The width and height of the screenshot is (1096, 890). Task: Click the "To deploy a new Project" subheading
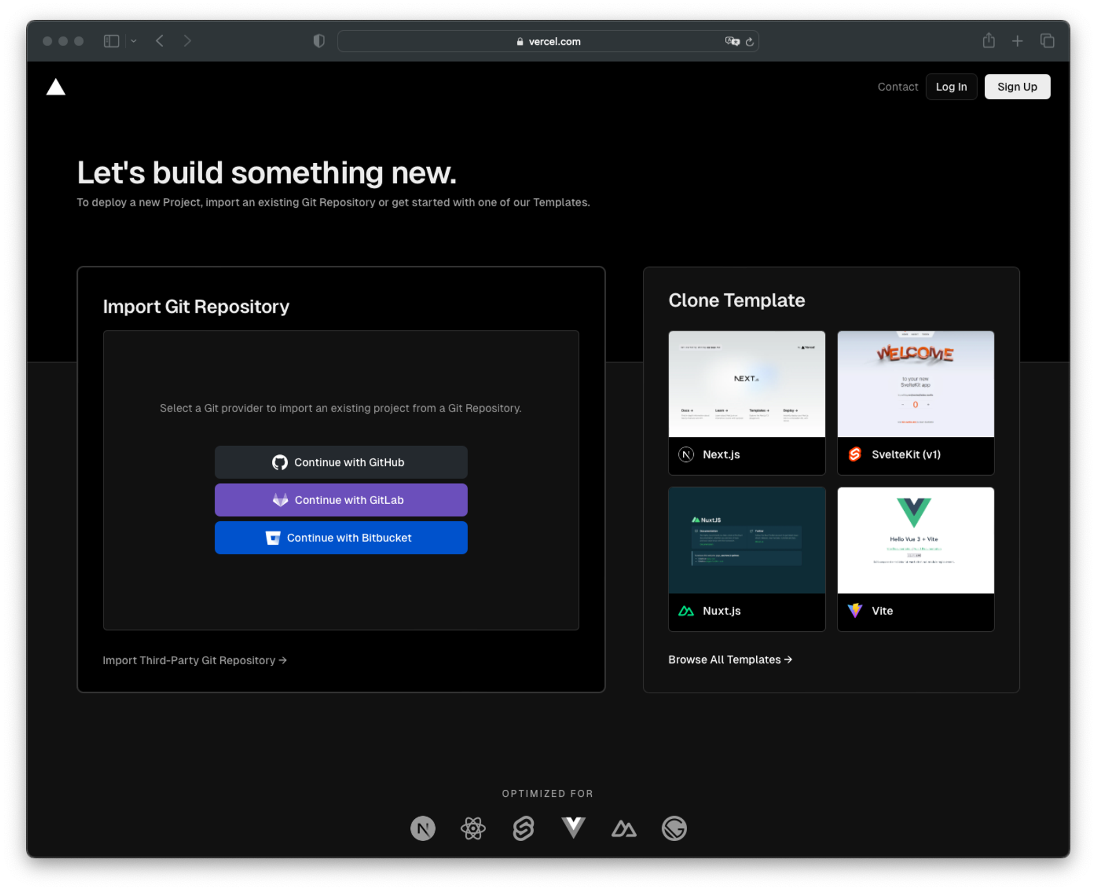[333, 202]
